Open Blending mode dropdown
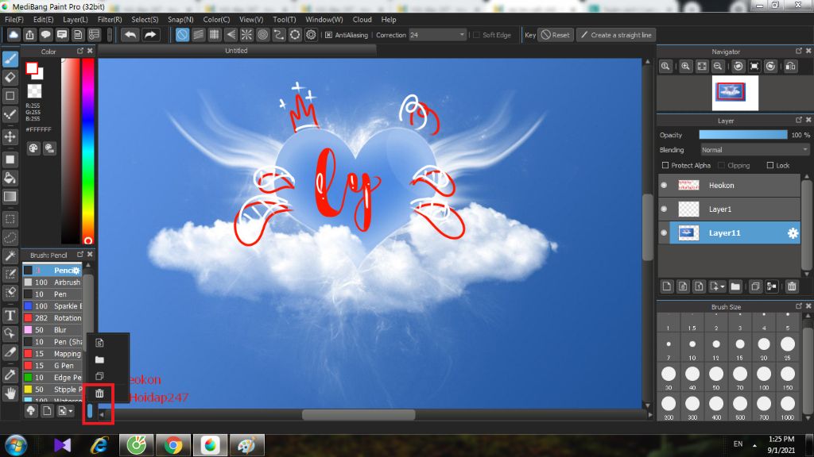Screen dimensions: 814x457 click(755, 150)
